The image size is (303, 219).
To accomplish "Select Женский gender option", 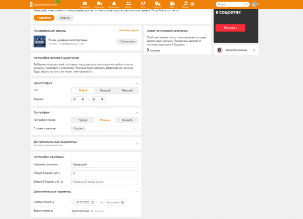I will point(127,91).
